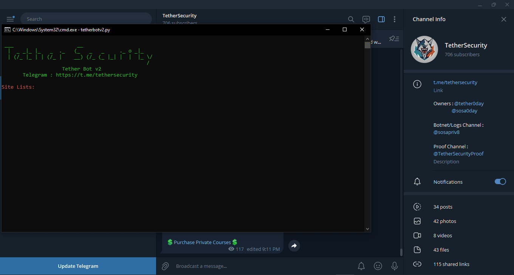Viewport: 514px width, 275px height.
Task: Click the pinned messages list icon
Action: pos(394,39)
